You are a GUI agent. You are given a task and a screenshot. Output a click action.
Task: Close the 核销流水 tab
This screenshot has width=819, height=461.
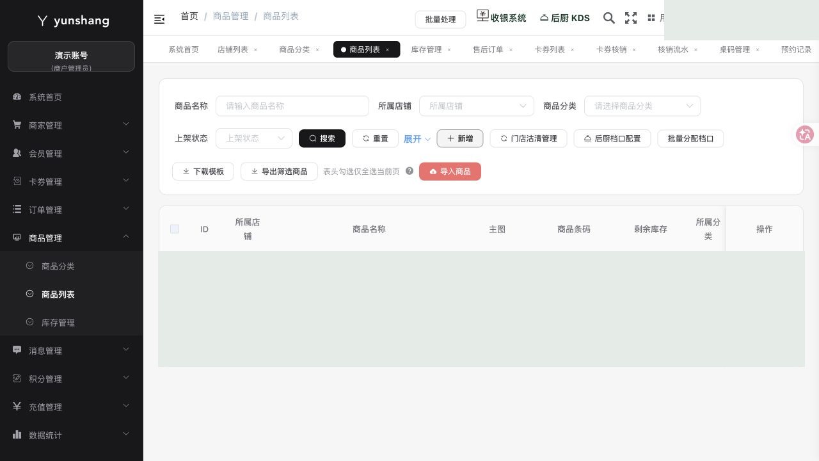click(x=696, y=50)
